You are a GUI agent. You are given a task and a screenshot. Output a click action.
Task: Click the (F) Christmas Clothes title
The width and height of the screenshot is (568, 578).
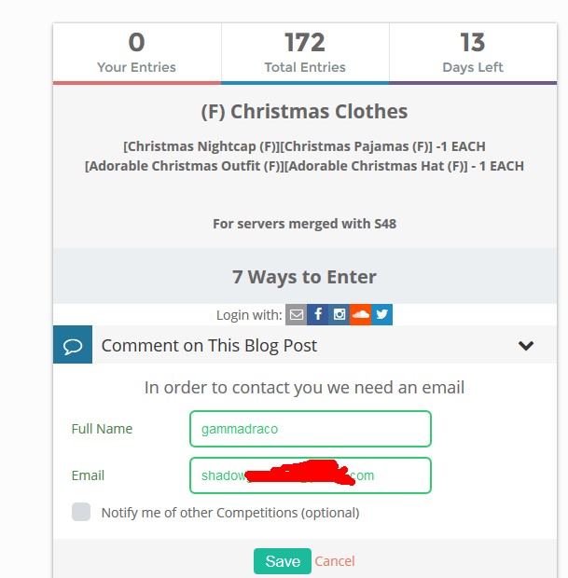point(304,112)
